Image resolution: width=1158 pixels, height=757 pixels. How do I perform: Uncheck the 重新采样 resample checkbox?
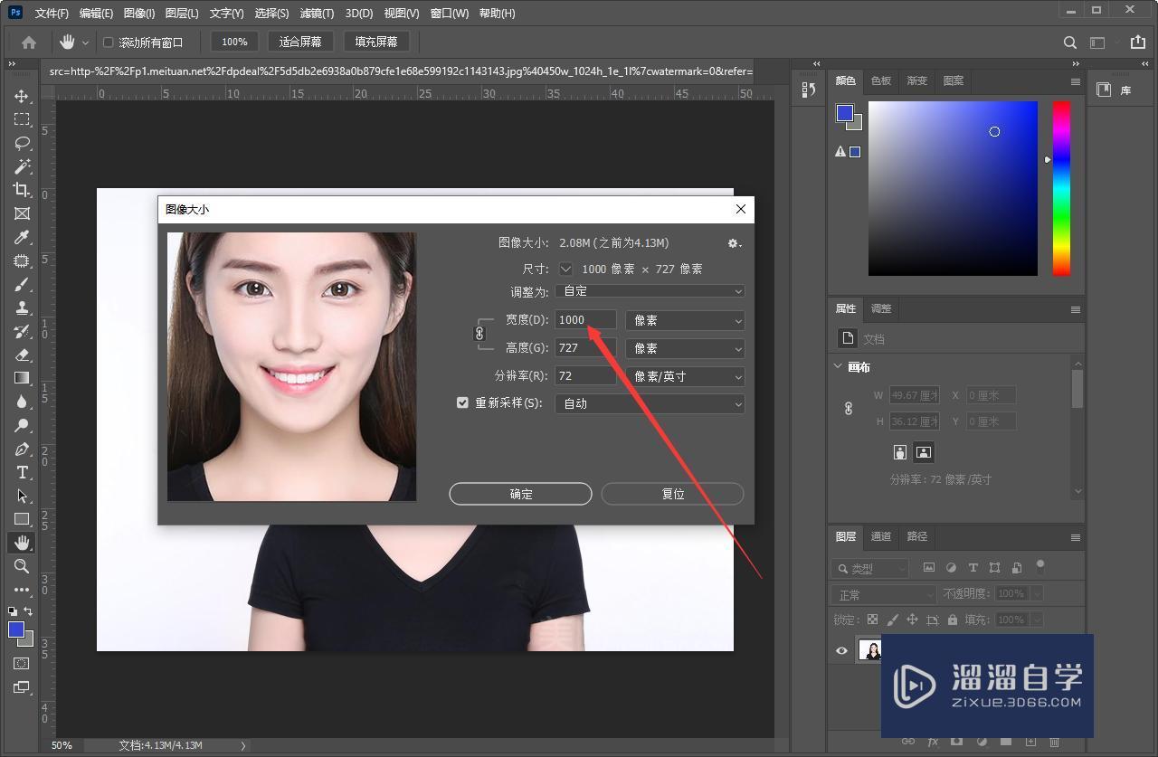click(x=462, y=402)
